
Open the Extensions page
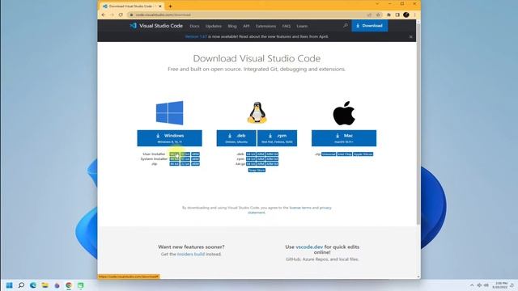(x=265, y=26)
